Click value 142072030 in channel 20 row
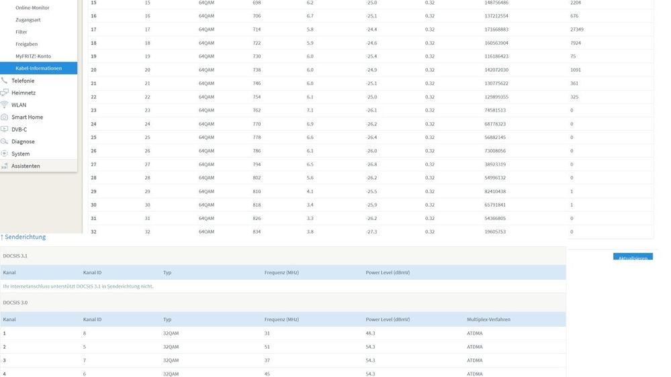Screen dimensions: 671x377 [x=496, y=70]
